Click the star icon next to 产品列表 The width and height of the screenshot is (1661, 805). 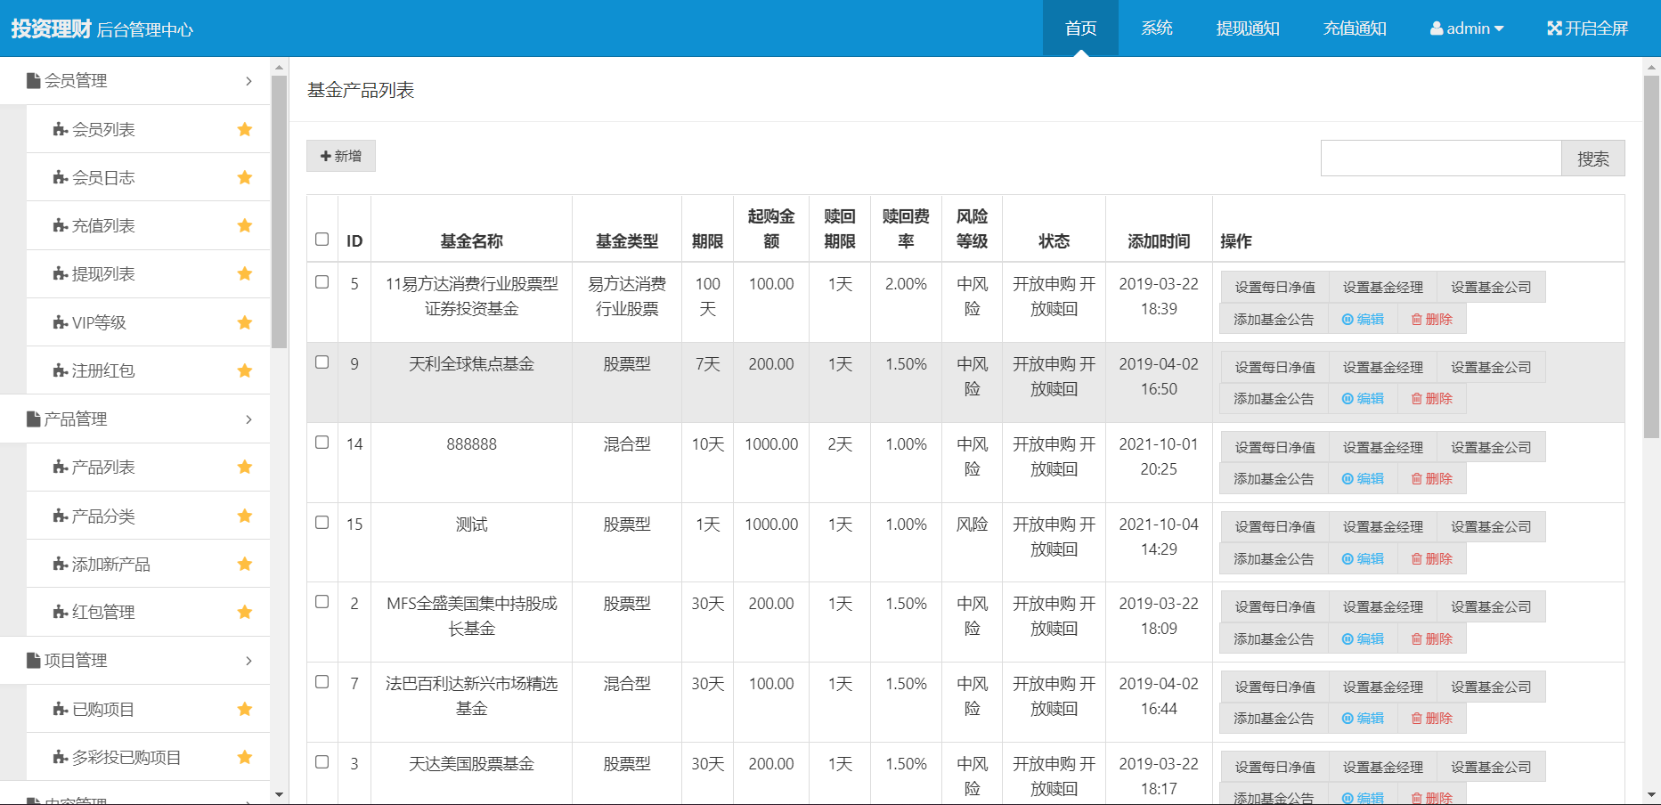245,467
